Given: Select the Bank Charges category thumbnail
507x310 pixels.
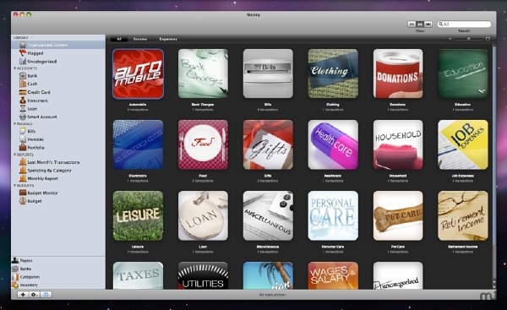Looking at the screenshot, I should [x=203, y=73].
